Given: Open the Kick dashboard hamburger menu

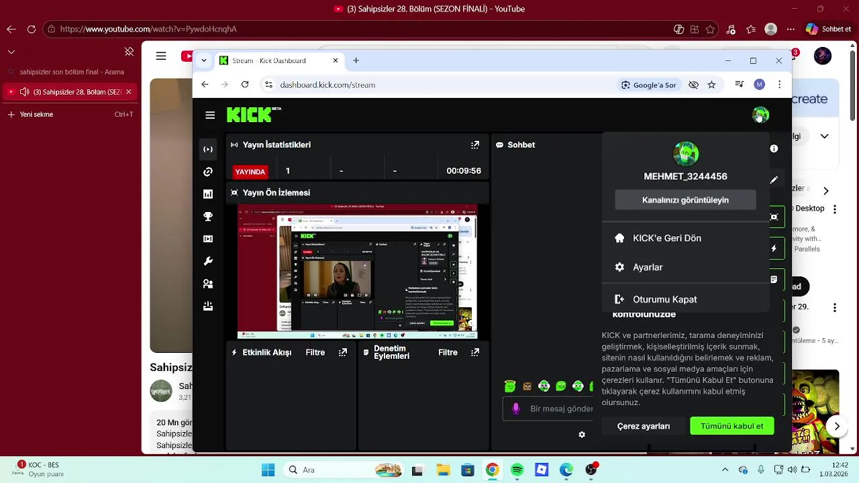Looking at the screenshot, I should (210, 115).
